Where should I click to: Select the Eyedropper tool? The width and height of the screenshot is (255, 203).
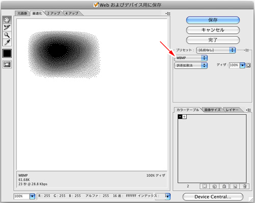coord(7,42)
